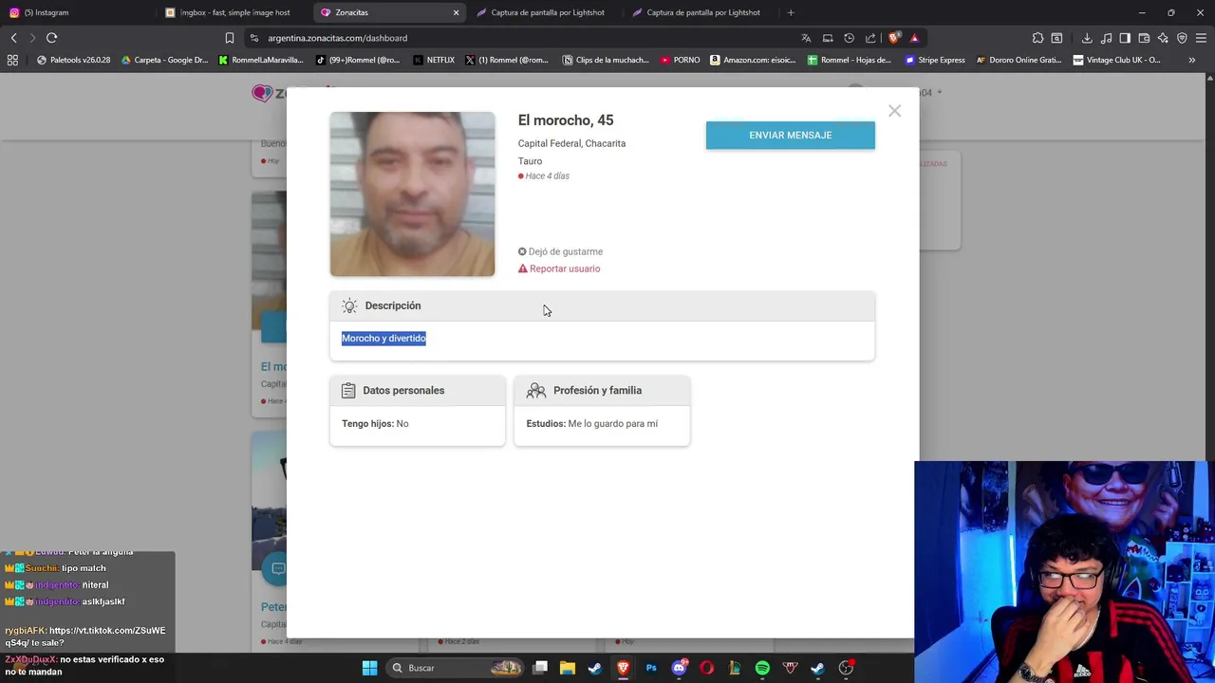Click the "Capital Federal, Chacarita" location text
The width and height of the screenshot is (1215, 683).
click(571, 143)
